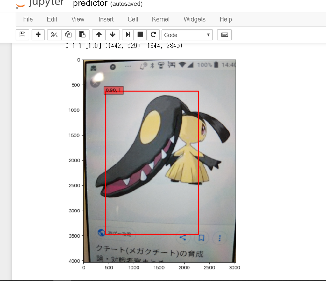Open the Kernel menu
Image resolution: width=326 pixels, height=281 pixels.
pos(161,19)
